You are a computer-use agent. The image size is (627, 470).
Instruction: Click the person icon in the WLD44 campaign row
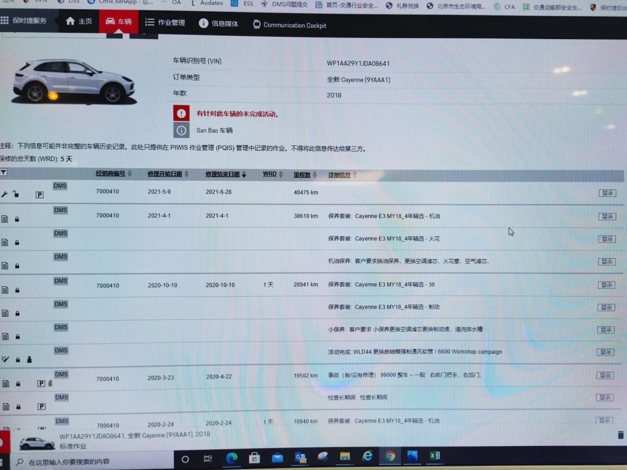[x=29, y=359]
